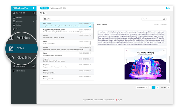Open Contacts in the sidebar
The height and width of the screenshot is (111, 179).
(x=18, y=25)
